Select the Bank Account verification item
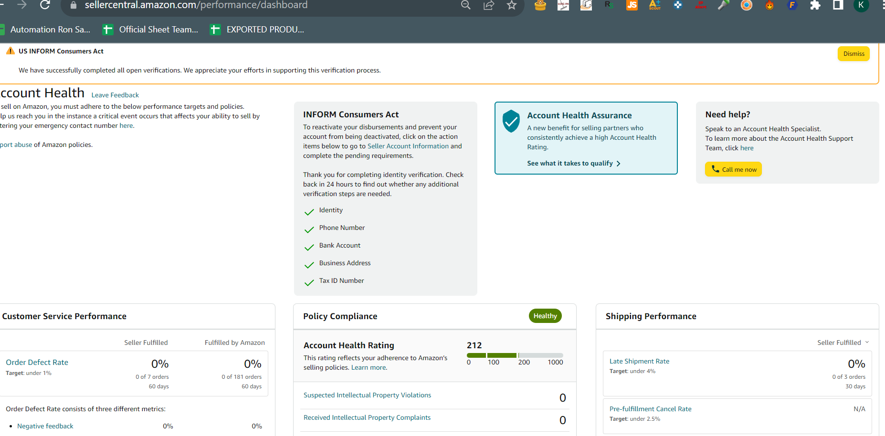885x436 pixels. pyautogui.click(x=340, y=245)
